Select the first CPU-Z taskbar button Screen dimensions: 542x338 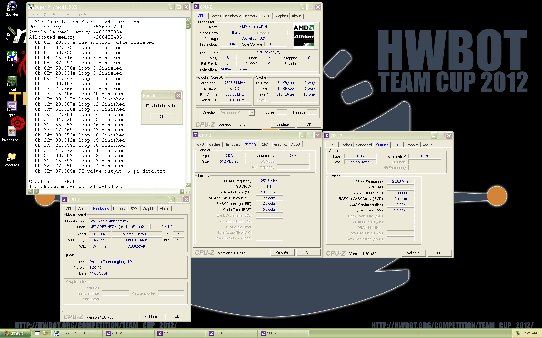128,333
